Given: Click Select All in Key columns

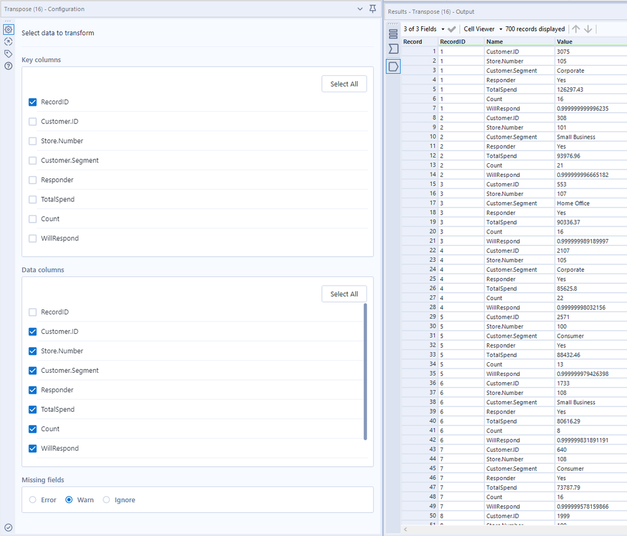Looking at the screenshot, I should 344,84.
